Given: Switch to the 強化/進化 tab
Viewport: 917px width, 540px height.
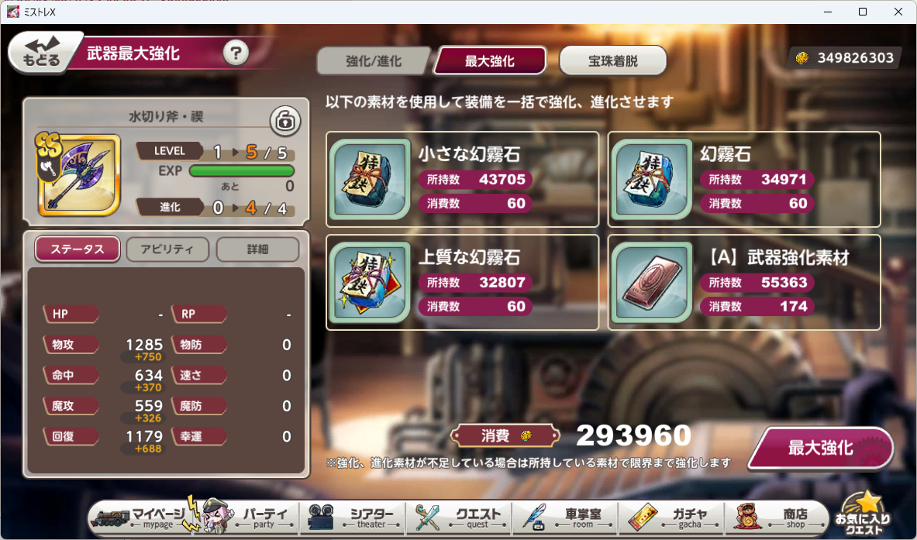Looking at the screenshot, I should click(x=373, y=61).
